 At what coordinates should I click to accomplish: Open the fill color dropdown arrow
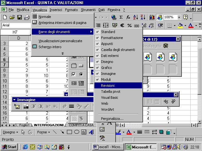(185, 25)
